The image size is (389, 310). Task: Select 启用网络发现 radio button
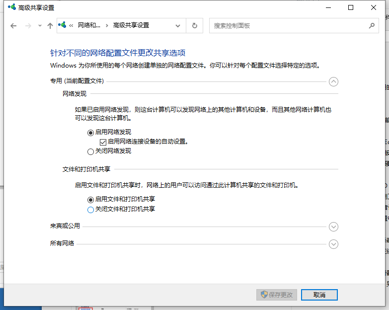tap(90, 133)
